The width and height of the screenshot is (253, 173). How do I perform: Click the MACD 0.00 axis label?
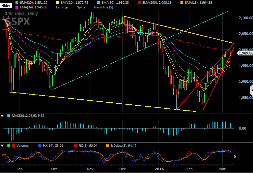pos(242,128)
